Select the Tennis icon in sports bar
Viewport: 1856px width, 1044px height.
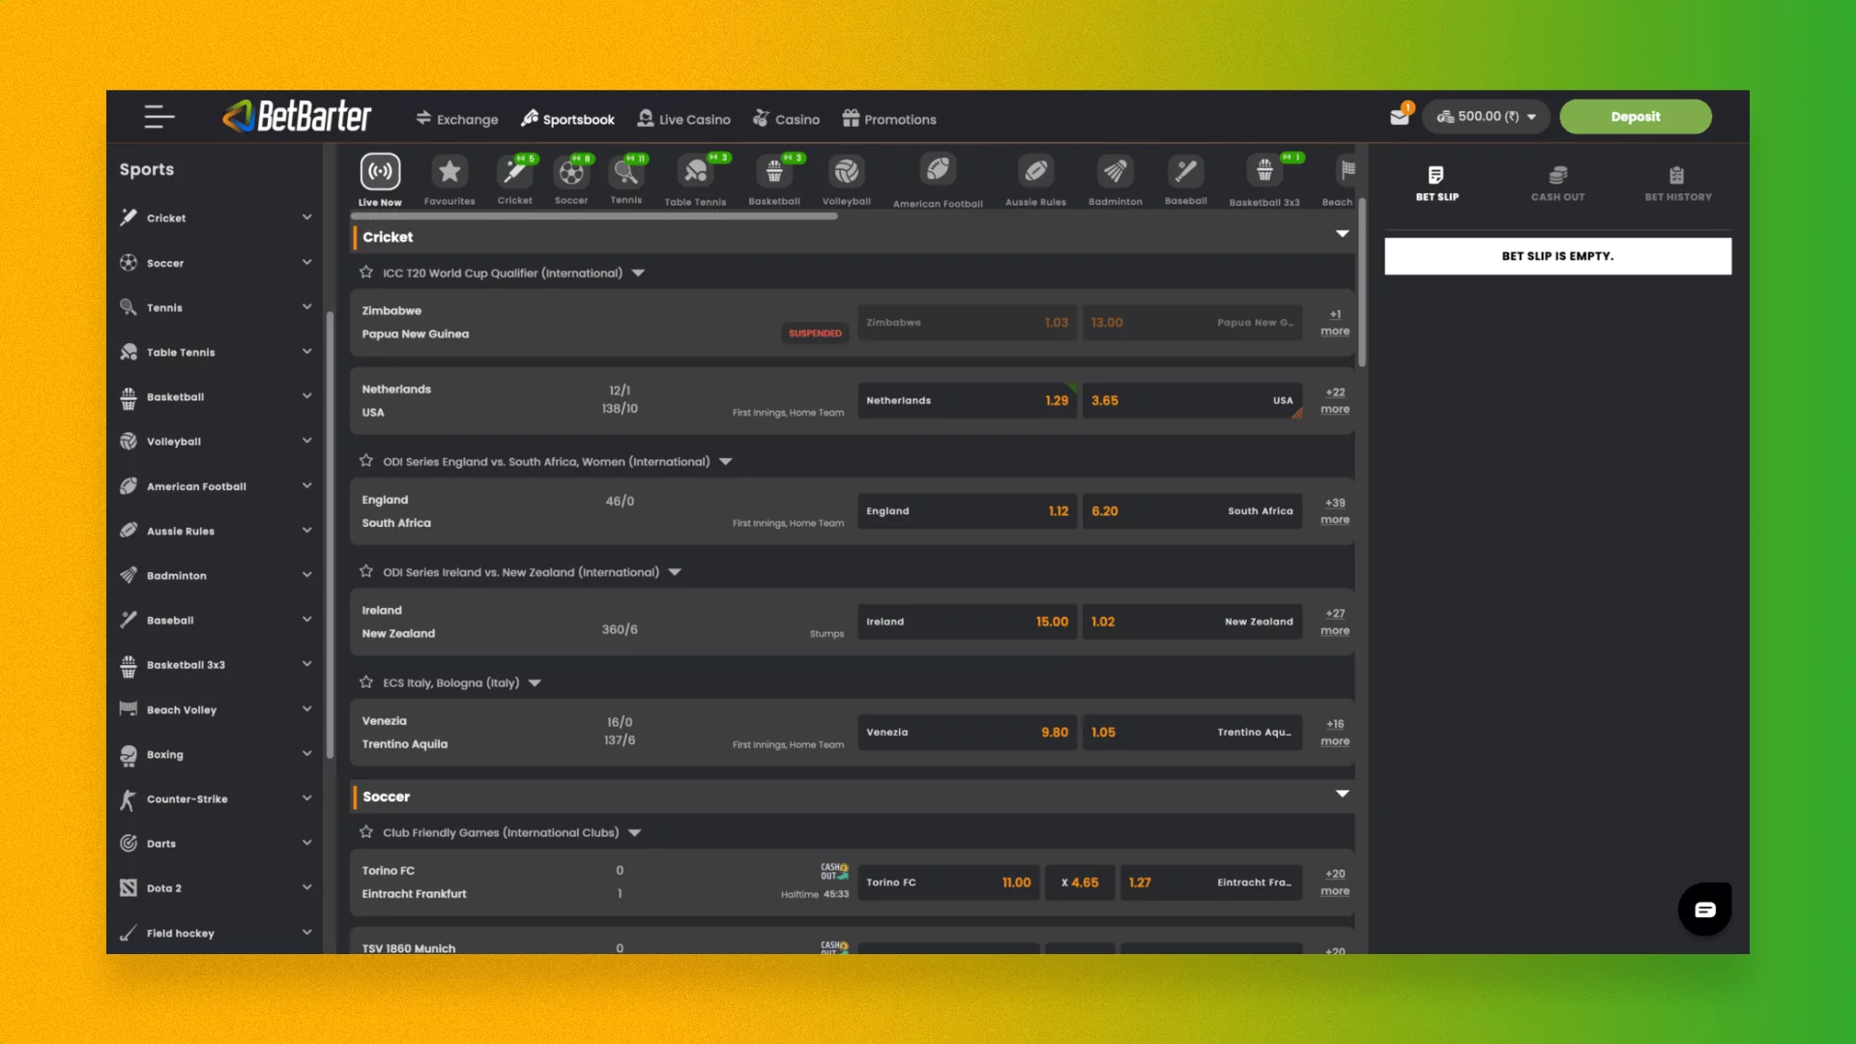pos(626,172)
